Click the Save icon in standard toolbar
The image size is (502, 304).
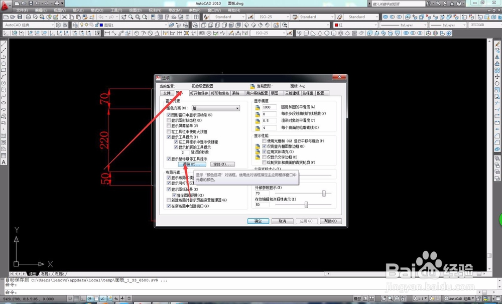tap(20, 17)
